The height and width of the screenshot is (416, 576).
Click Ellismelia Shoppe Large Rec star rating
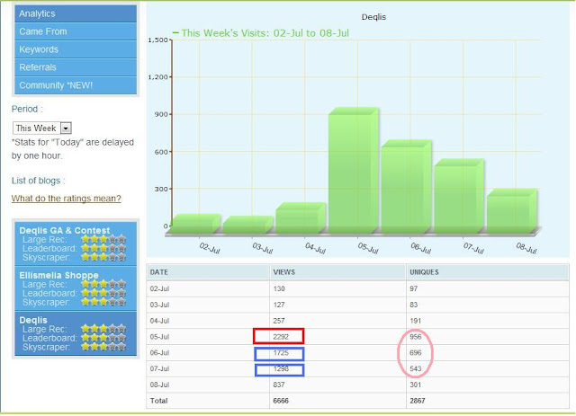click(x=103, y=284)
